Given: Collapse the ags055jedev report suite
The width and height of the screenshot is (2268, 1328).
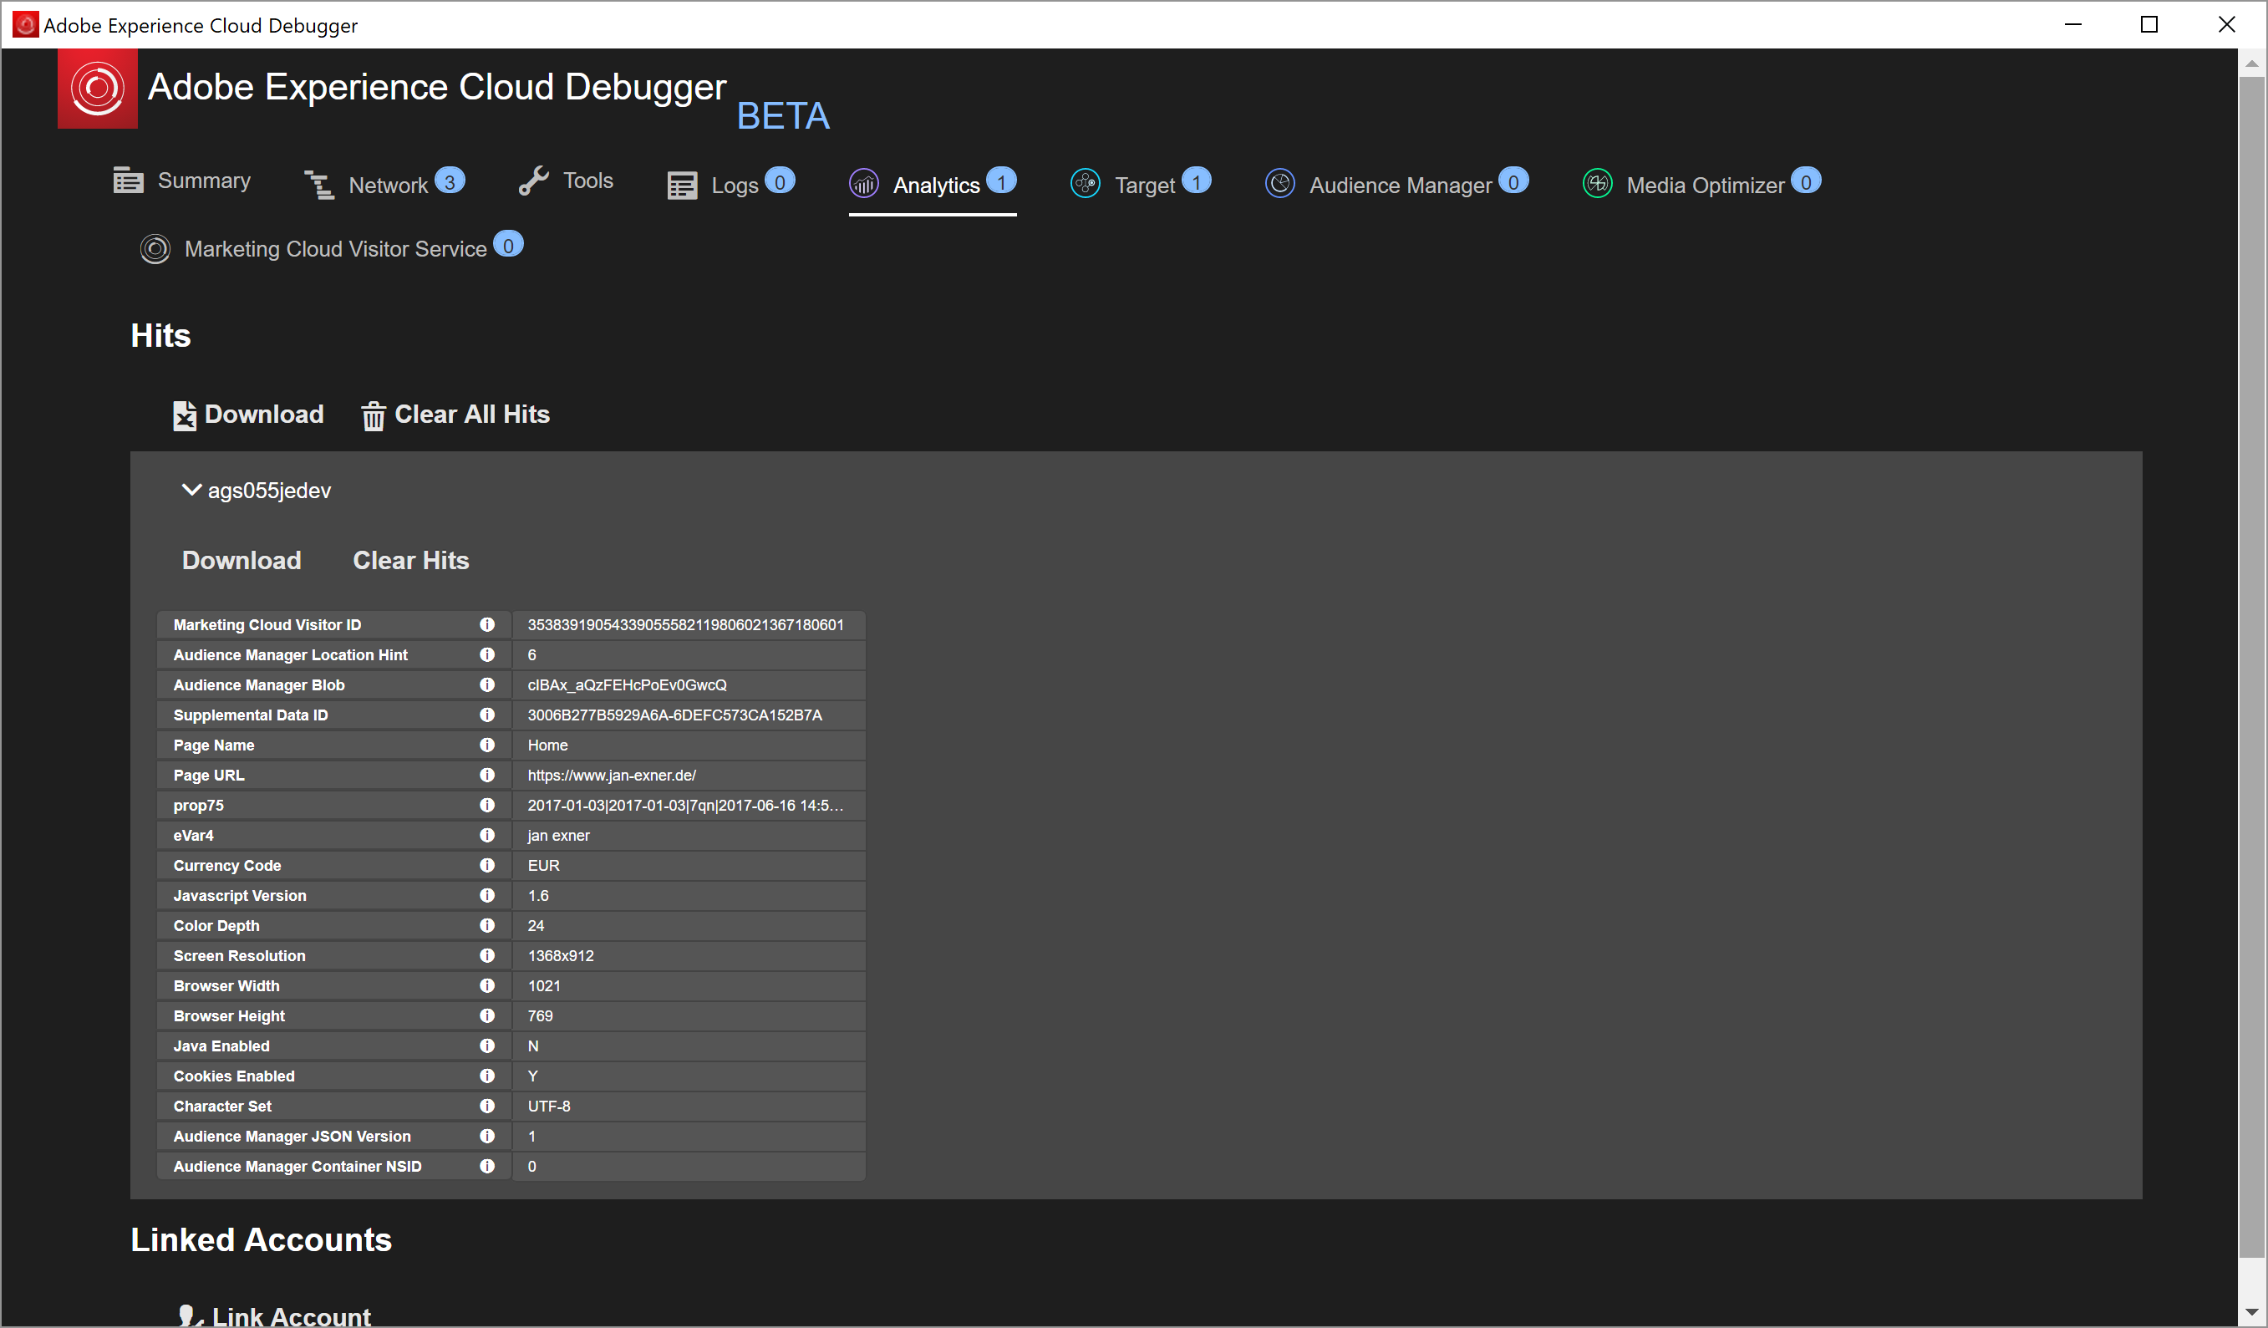Looking at the screenshot, I should click(191, 490).
